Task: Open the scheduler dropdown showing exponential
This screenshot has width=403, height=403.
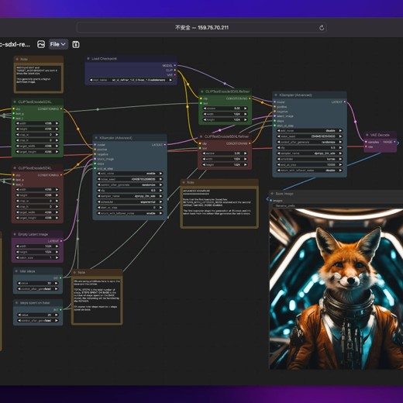Action: click(129, 202)
